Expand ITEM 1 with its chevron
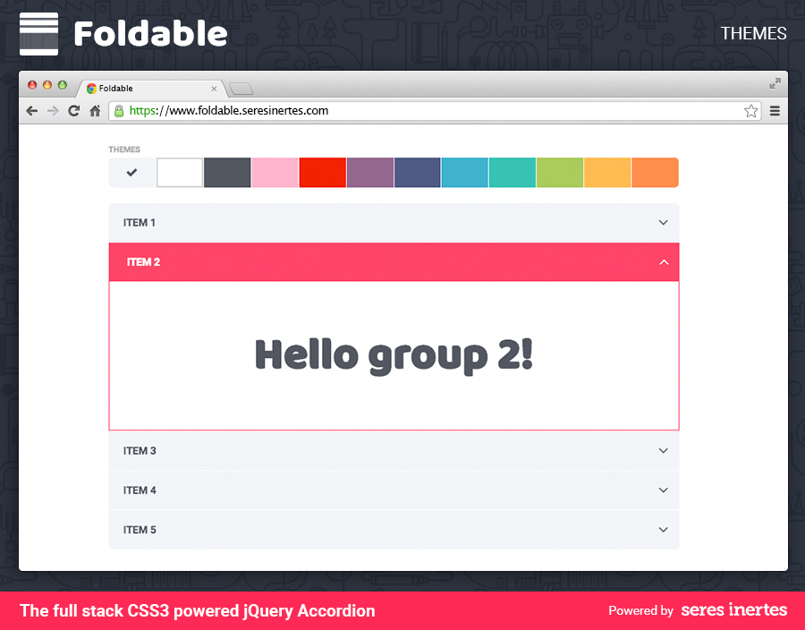Screen dimensions: 805x630 664,222
